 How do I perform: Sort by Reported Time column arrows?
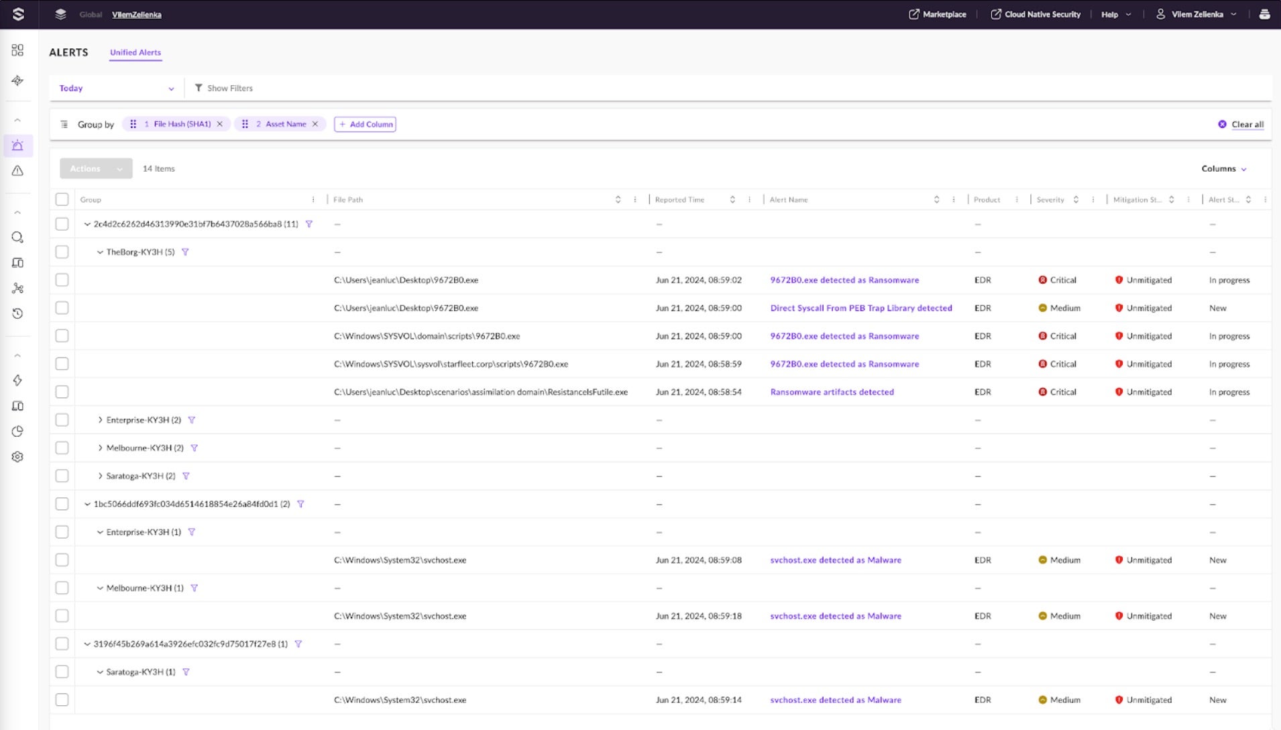(732, 200)
